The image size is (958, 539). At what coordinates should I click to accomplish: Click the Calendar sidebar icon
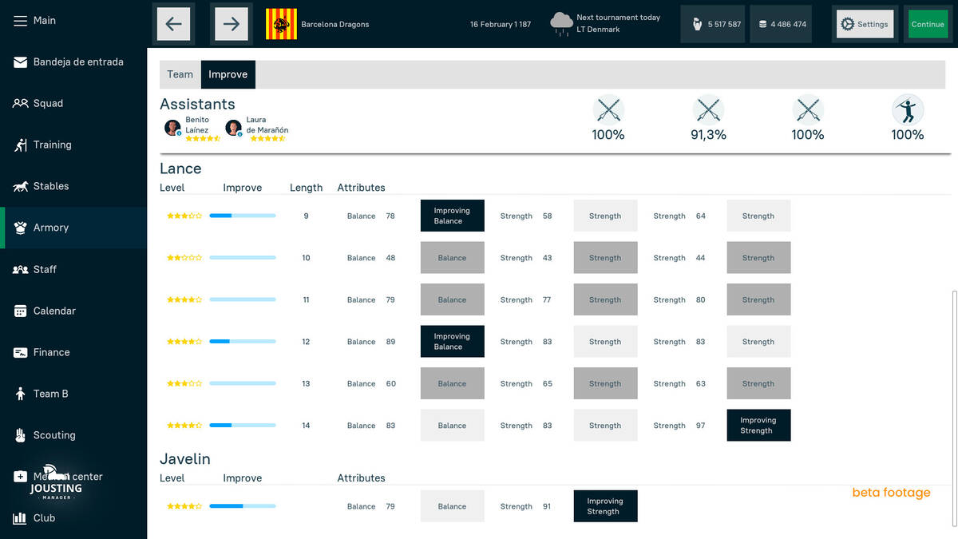tap(20, 311)
